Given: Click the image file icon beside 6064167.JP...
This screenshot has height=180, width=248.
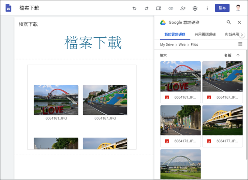Looking at the screenshot, I should click(209, 97).
